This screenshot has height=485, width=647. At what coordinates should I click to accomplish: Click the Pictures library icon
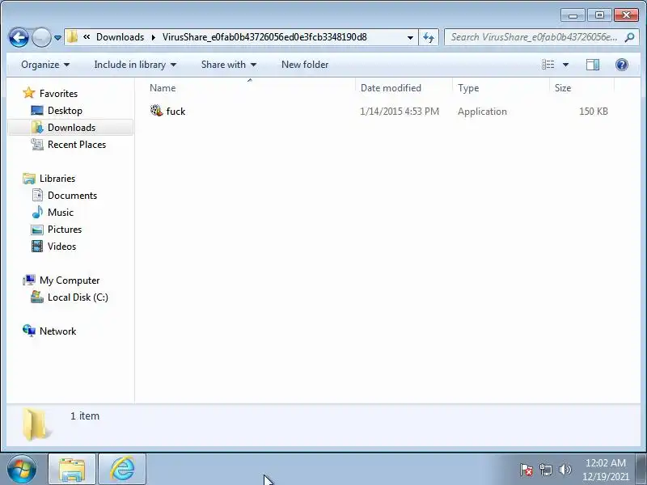(37, 230)
